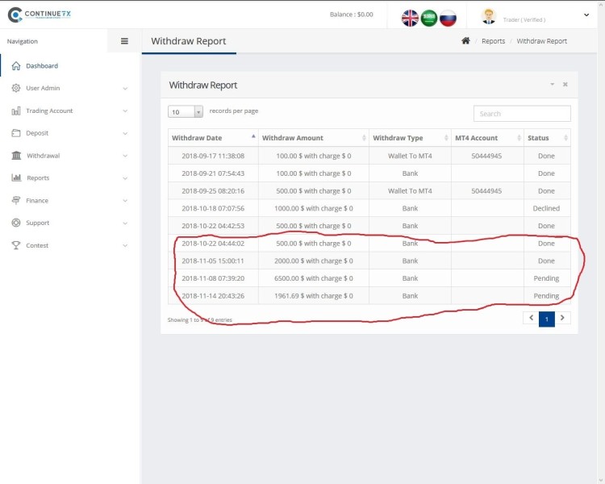The width and height of the screenshot is (605, 484).
Task: Click the Reports breadcrumb link
Action: (493, 41)
